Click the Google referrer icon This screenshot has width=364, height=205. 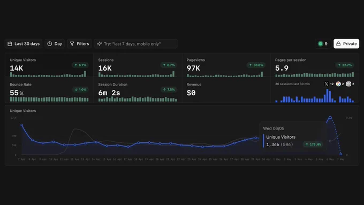[338, 84]
